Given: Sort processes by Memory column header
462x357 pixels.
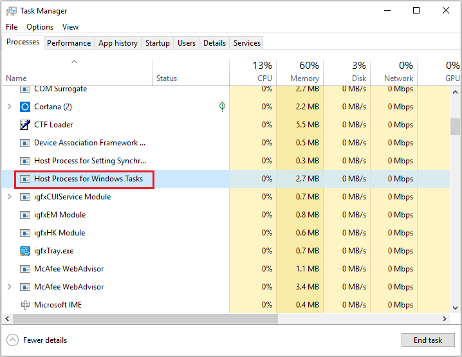Looking at the screenshot, I should [304, 71].
